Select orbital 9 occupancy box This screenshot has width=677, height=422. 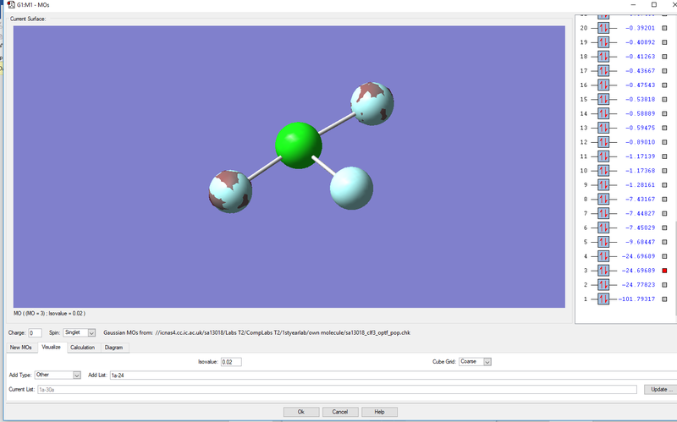[x=603, y=184]
